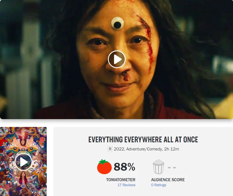Click the gray popcorn bucket icon
The width and height of the screenshot is (233, 196).
159,167
